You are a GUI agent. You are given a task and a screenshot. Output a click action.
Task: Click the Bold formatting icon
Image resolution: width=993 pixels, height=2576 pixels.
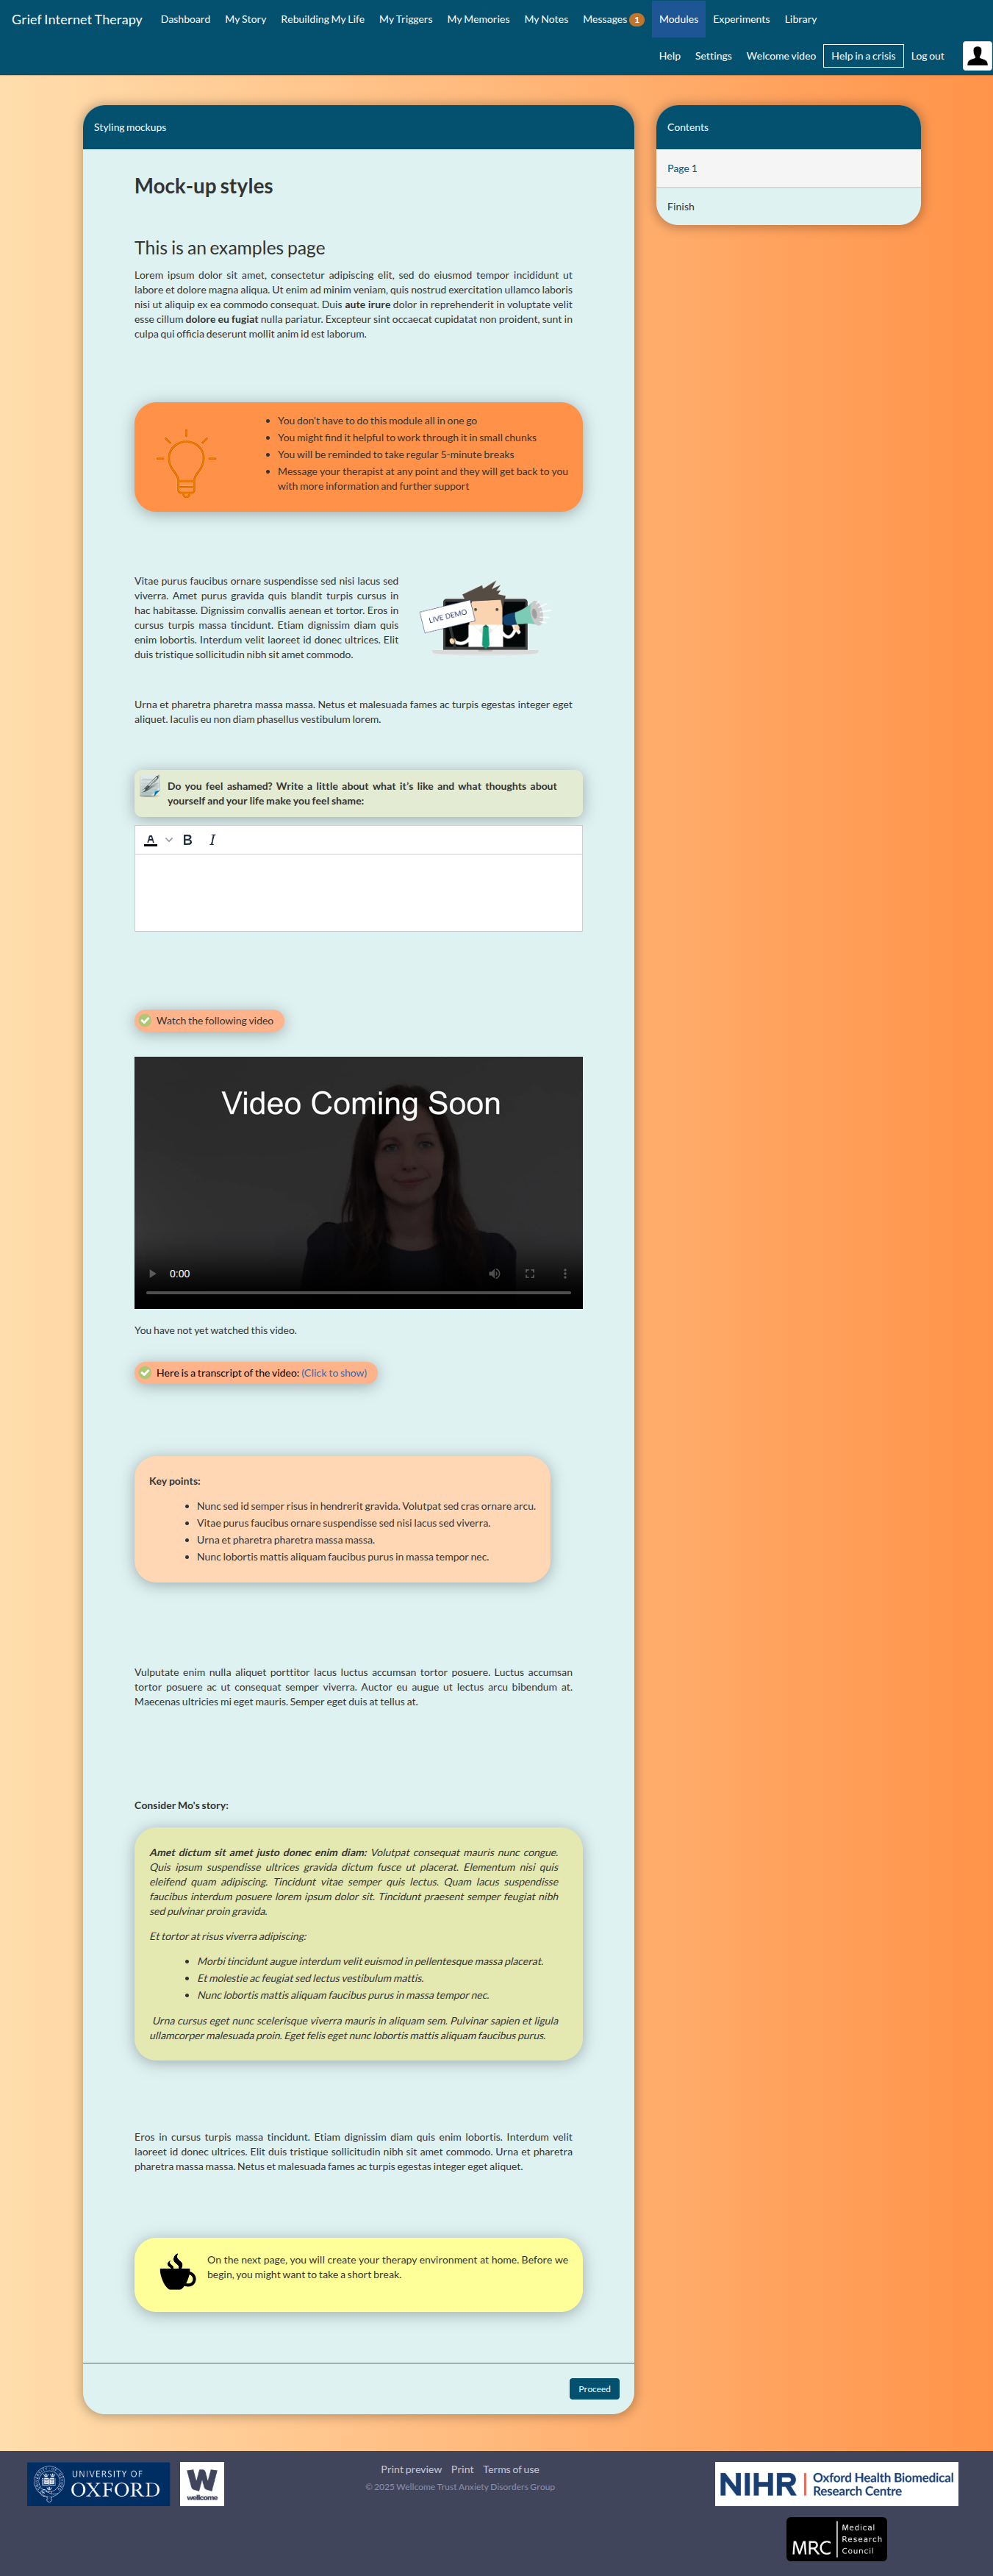click(187, 840)
